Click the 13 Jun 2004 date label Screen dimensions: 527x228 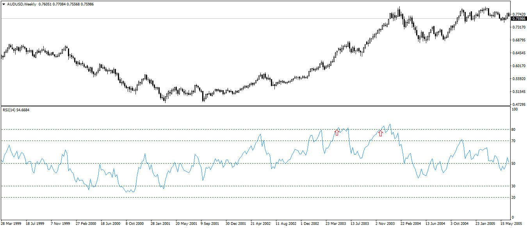pyautogui.click(x=436, y=224)
